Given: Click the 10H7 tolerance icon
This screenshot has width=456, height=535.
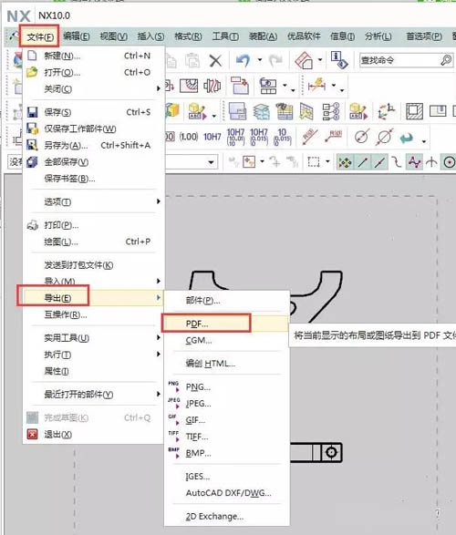Looking at the screenshot, I should point(212,137).
